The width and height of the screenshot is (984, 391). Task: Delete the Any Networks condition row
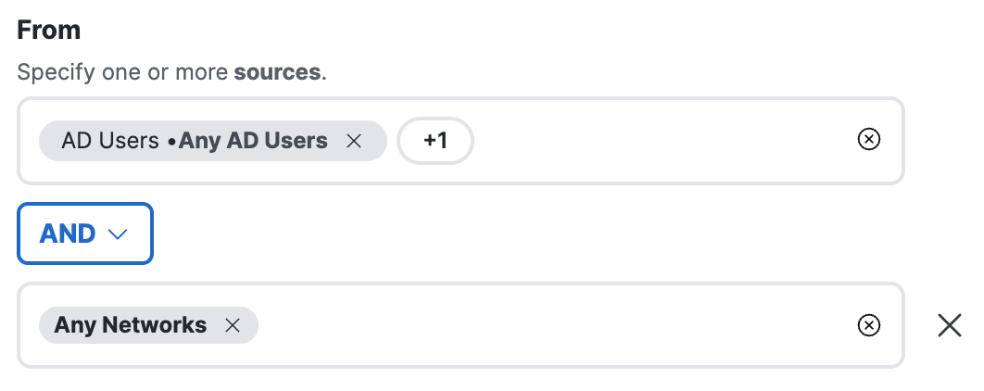950,326
